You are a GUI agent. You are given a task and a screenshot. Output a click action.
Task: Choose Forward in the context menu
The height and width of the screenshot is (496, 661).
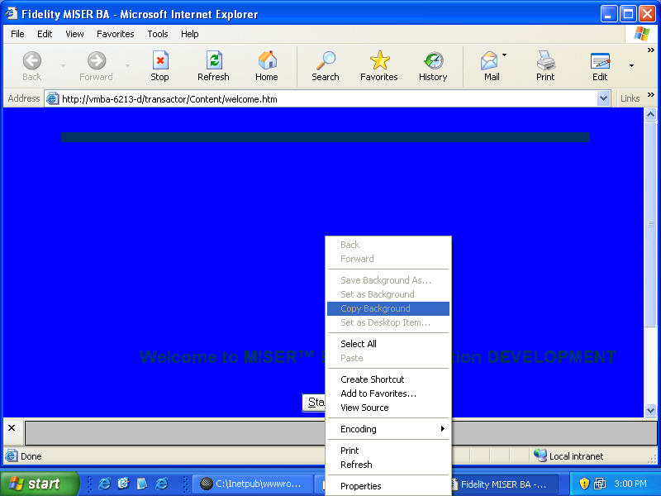[388, 259]
